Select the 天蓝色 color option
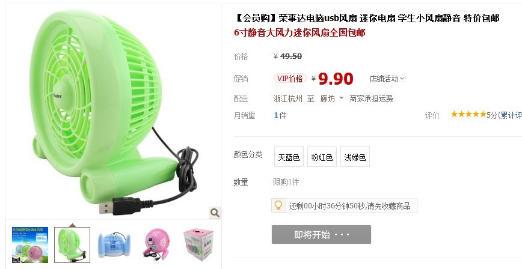 pyautogui.click(x=289, y=157)
